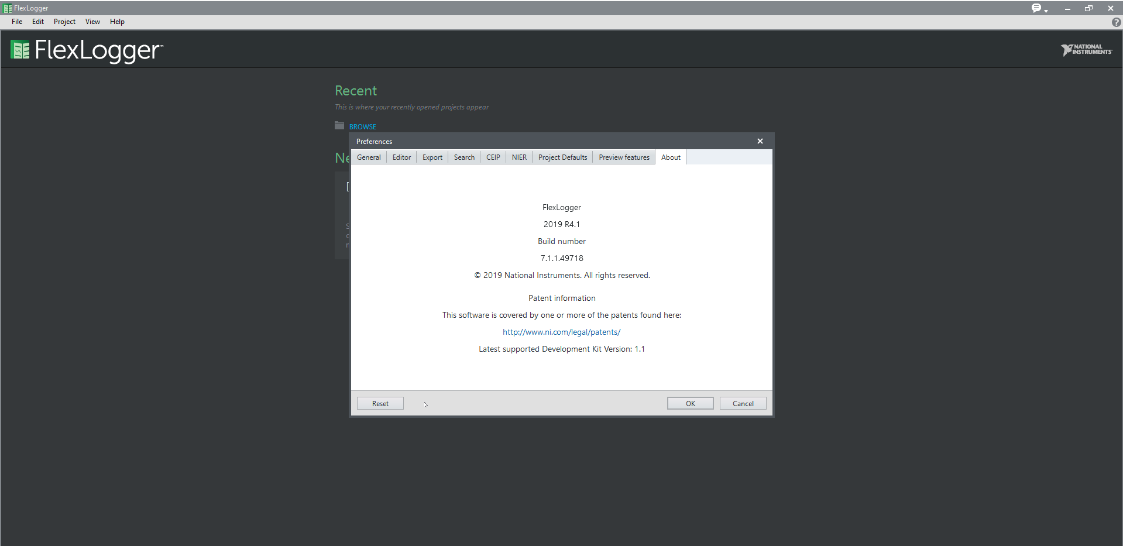This screenshot has height=546, width=1123.
Task: Restore down the FlexLogger window
Action: pyautogui.click(x=1088, y=8)
